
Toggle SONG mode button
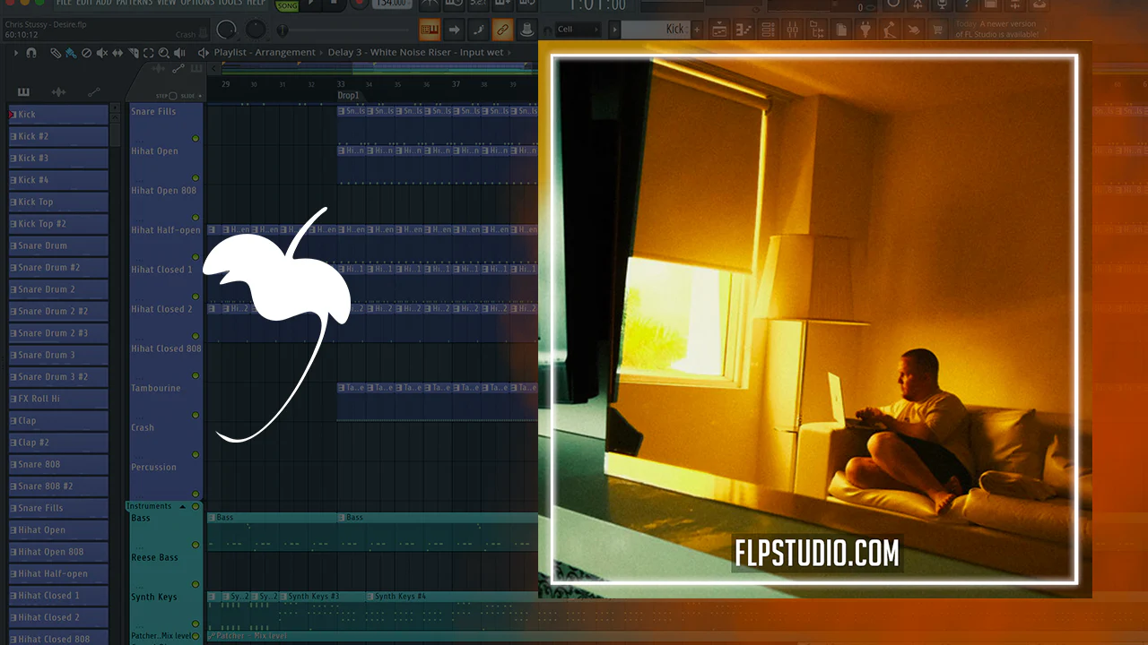coord(287,5)
